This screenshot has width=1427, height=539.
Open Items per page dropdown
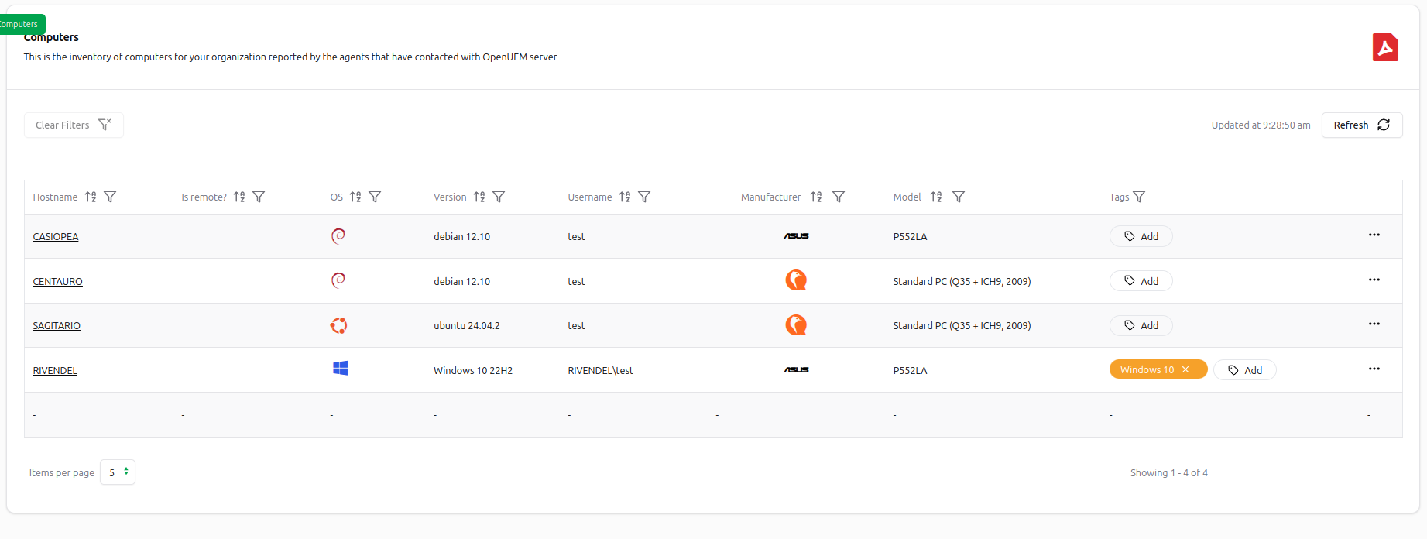click(x=118, y=472)
